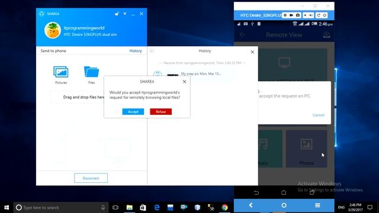Tap the Android home navigation key
The width and height of the screenshot is (379, 213).
point(284,192)
